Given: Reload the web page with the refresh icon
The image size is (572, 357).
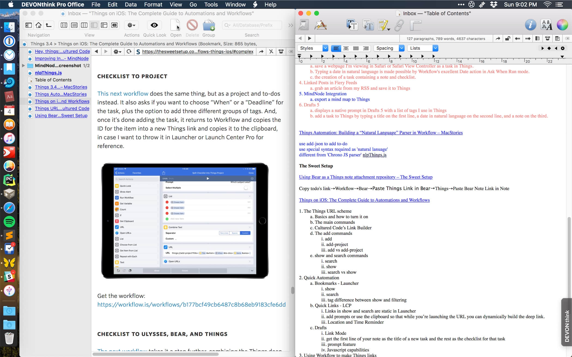Looking at the screenshot, I should [129, 51].
